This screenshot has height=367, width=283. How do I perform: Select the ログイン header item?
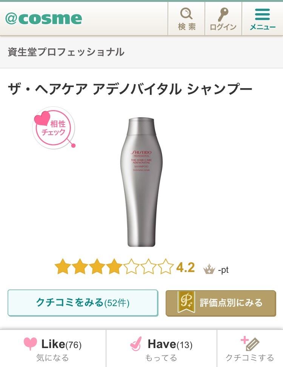223,19
